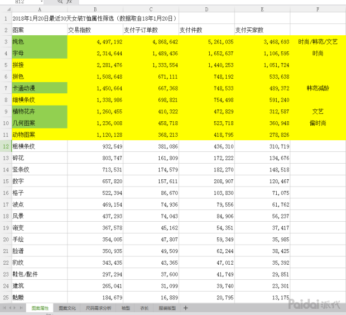Viewport: 346px width, 315px height.
Task: Click the green 纯色 cell
Action: tap(39, 41)
